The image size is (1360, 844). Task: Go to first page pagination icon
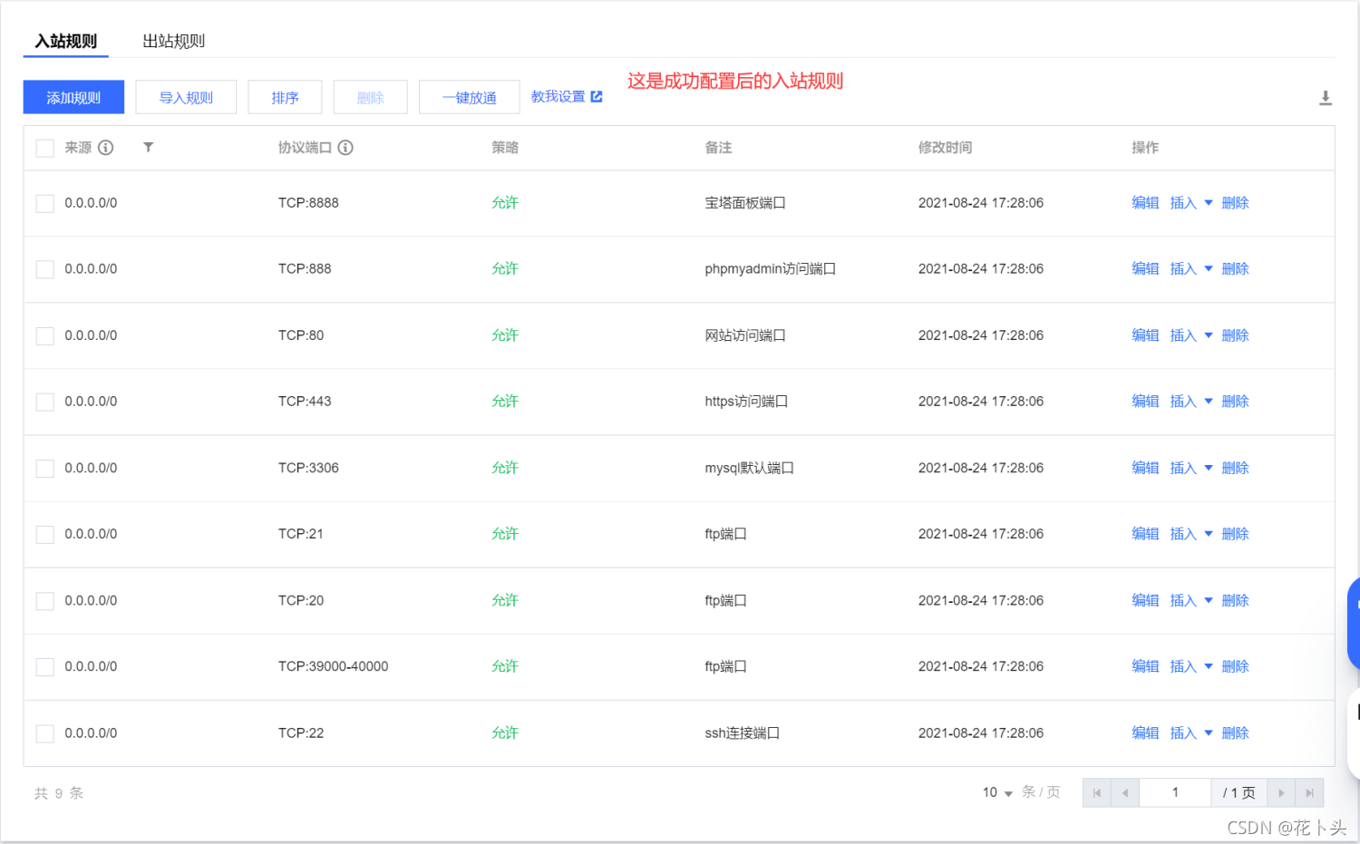click(1096, 793)
